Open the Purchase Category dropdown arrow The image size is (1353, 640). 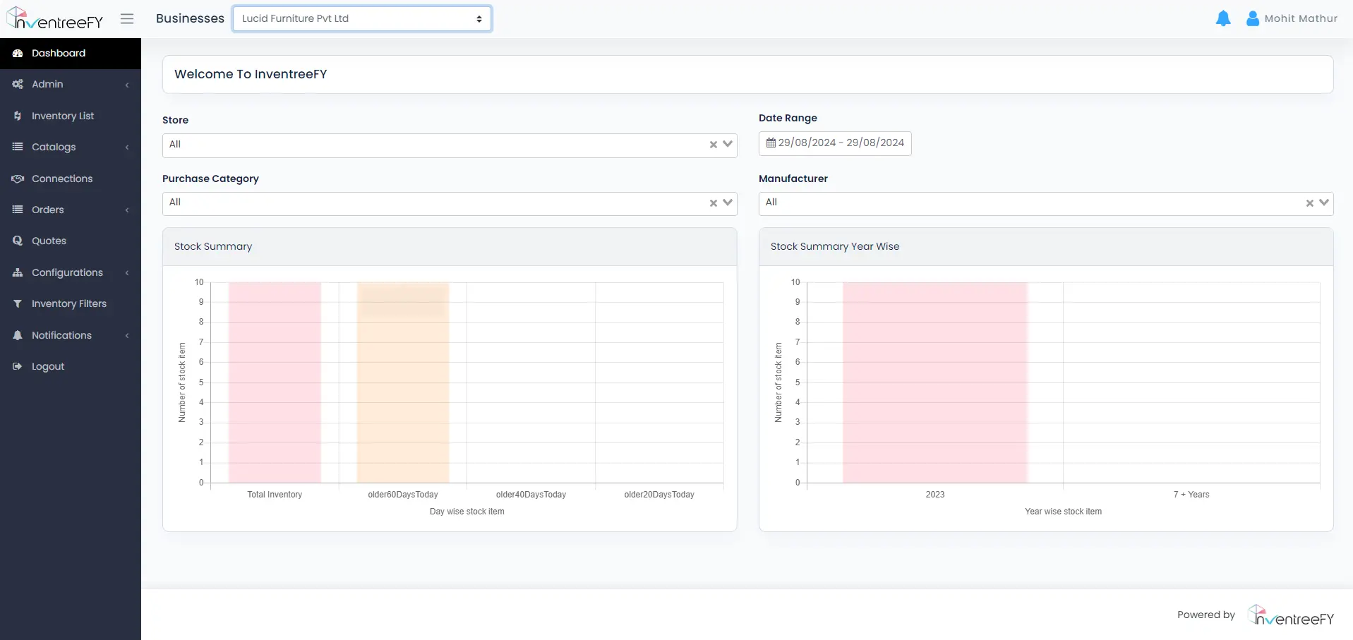click(728, 203)
